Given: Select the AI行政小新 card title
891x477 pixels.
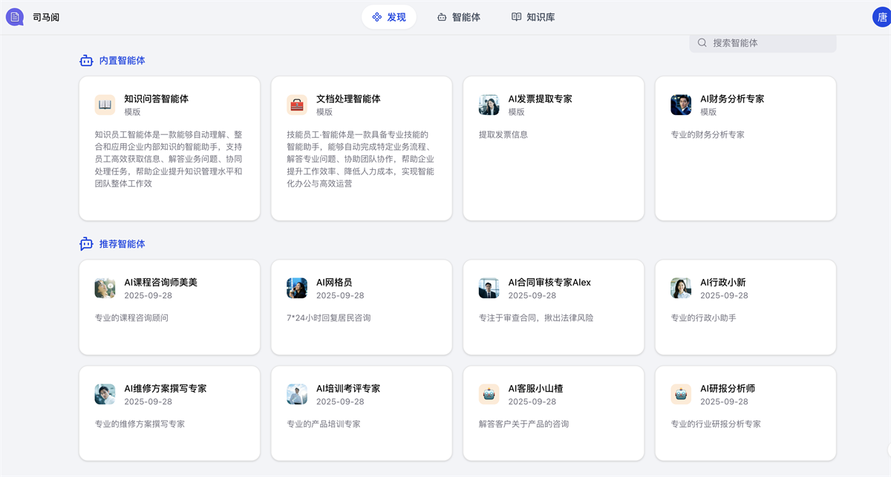Looking at the screenshot, I should click(x=722, y=282).
